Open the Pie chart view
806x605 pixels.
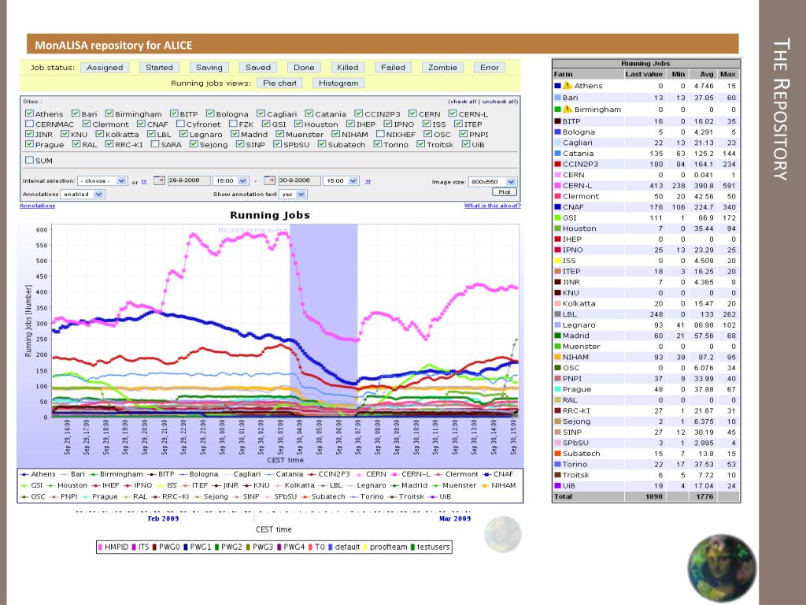tap(279, 83)
